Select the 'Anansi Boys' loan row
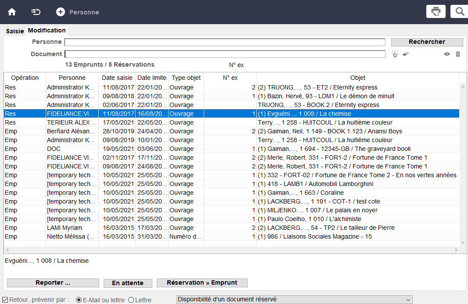Viewport: 468px width, 304px height. point(231,131)
